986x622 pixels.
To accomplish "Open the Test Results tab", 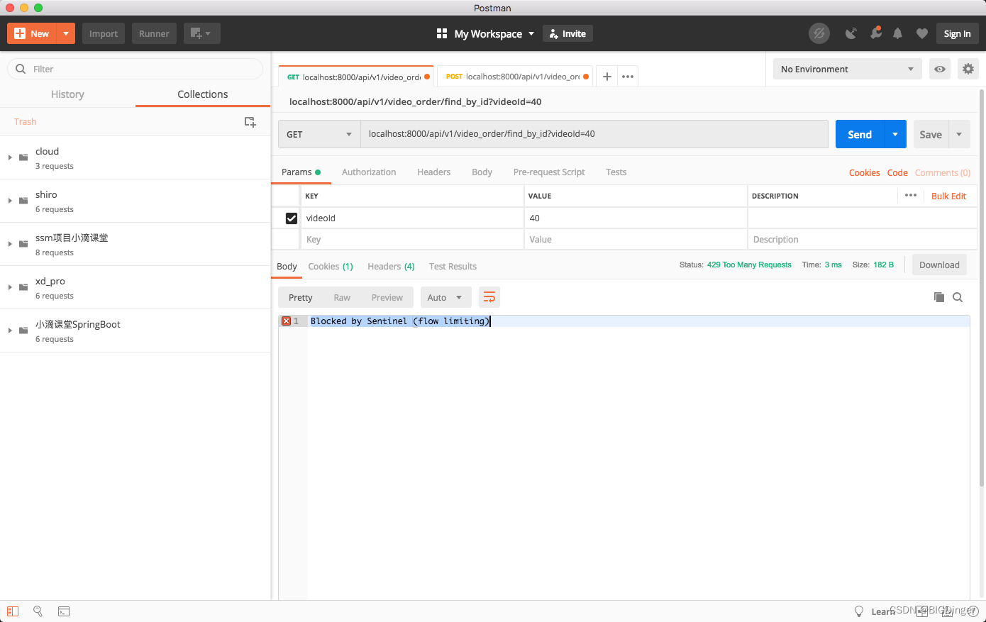I will (x=453, y=267).
